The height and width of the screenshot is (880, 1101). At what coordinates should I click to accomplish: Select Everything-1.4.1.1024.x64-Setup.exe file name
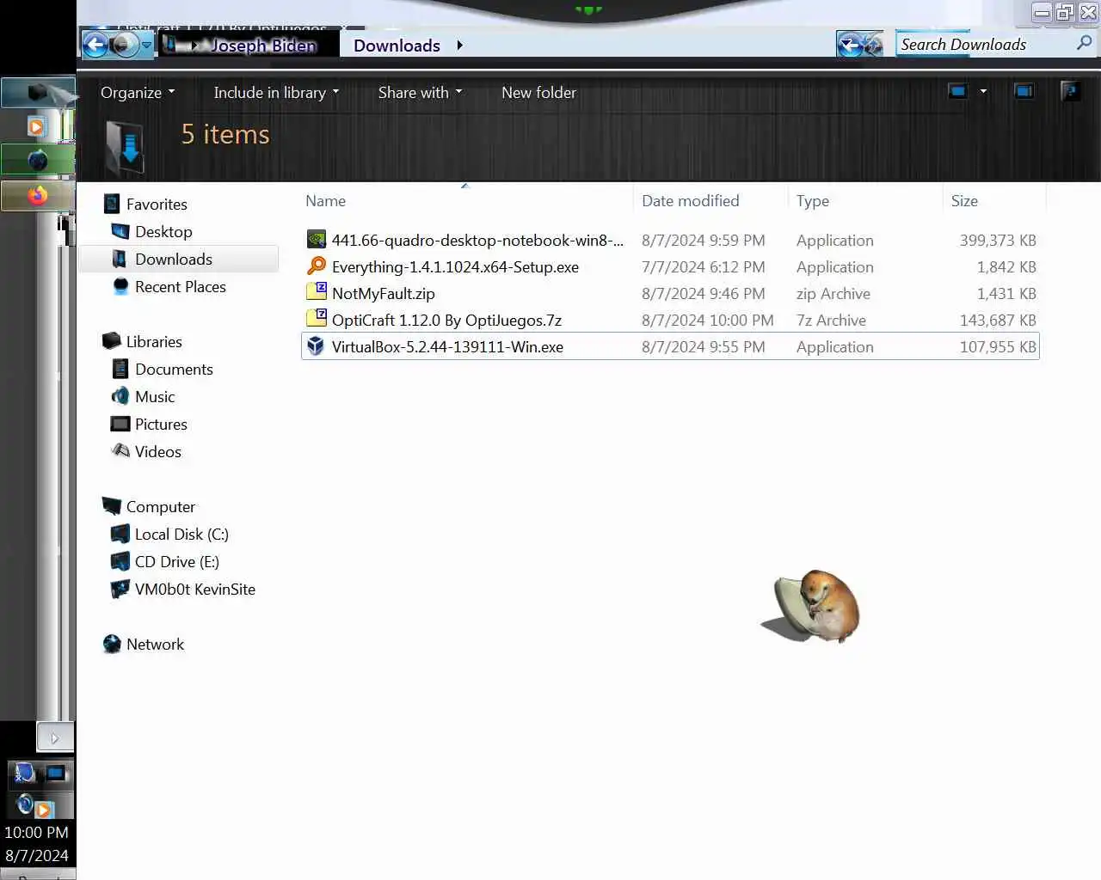click(455, 266)
